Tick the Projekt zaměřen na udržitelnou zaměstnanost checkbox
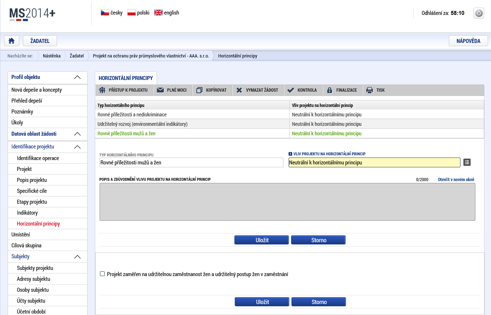This screenshot has height=315, width=491. [102, 274]
